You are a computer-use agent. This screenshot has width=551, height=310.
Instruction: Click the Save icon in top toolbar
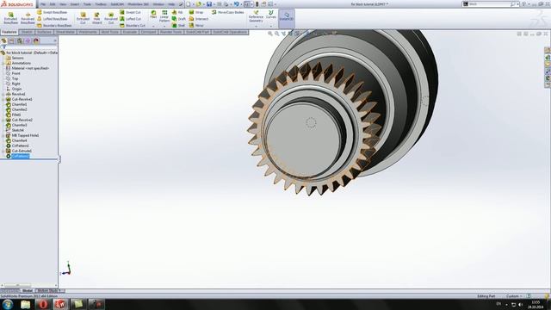click(209, 4)
